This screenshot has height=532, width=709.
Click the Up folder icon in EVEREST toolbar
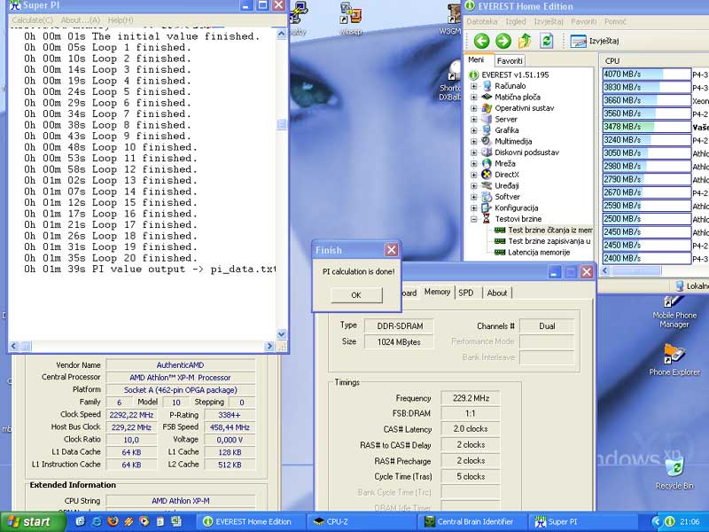coord(525,41)
